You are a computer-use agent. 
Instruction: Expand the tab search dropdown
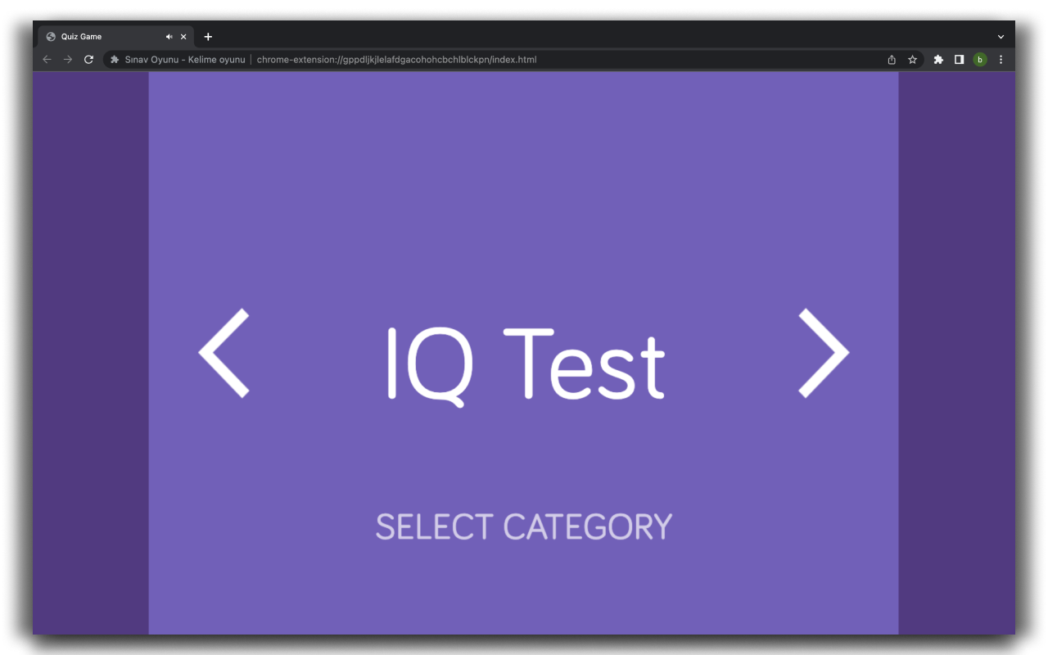(1001, 37)
